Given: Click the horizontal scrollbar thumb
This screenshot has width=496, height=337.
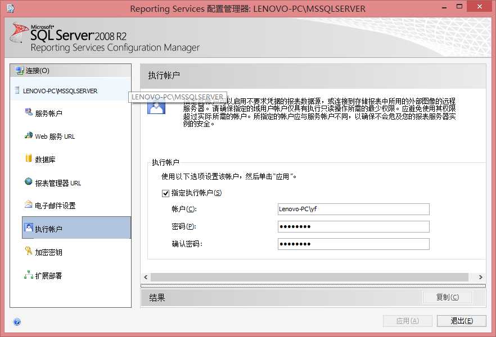Looking at the screenshot, I should 309,277.
